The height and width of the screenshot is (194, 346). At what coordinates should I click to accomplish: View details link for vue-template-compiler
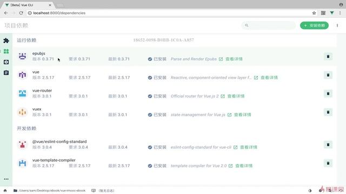pyautogui.click(x=244, y=165)
